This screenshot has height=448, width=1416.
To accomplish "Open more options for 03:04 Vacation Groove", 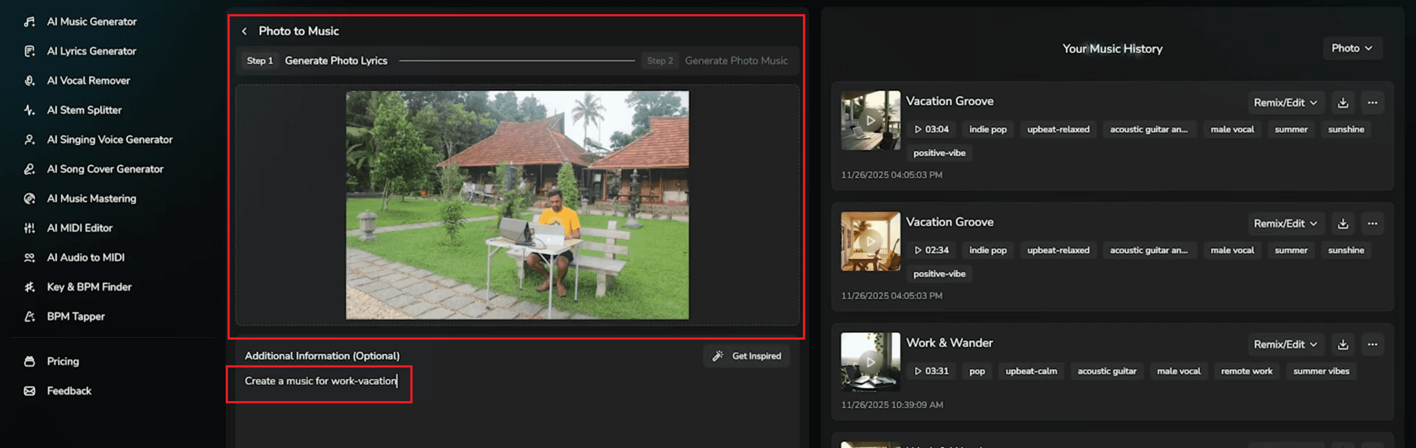I will (x=1373, y=103).
